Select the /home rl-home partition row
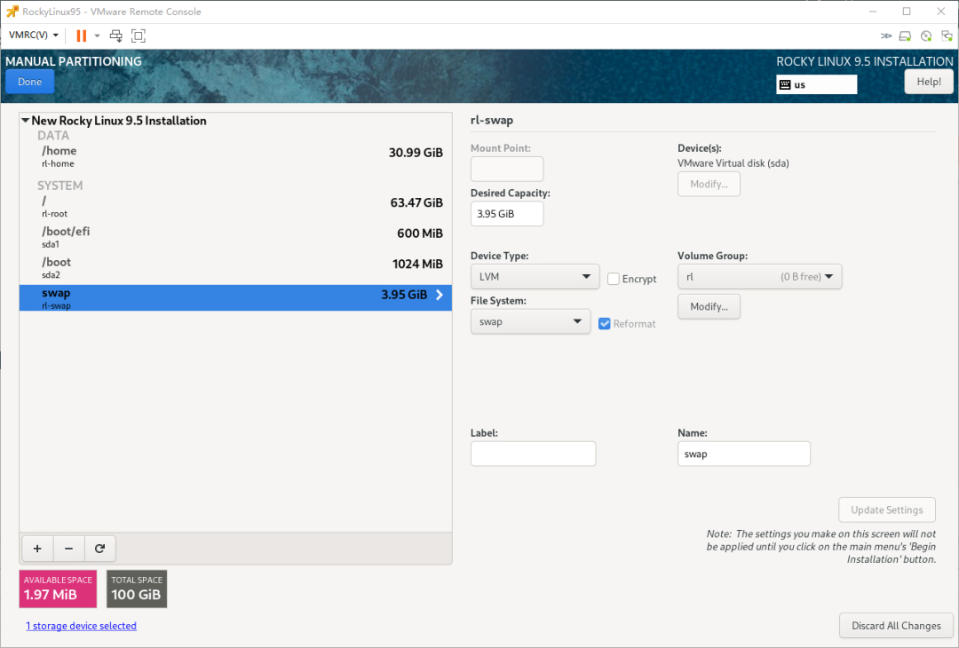The height and width of the screenshot is (648, 959). click(x=235, y=156)
